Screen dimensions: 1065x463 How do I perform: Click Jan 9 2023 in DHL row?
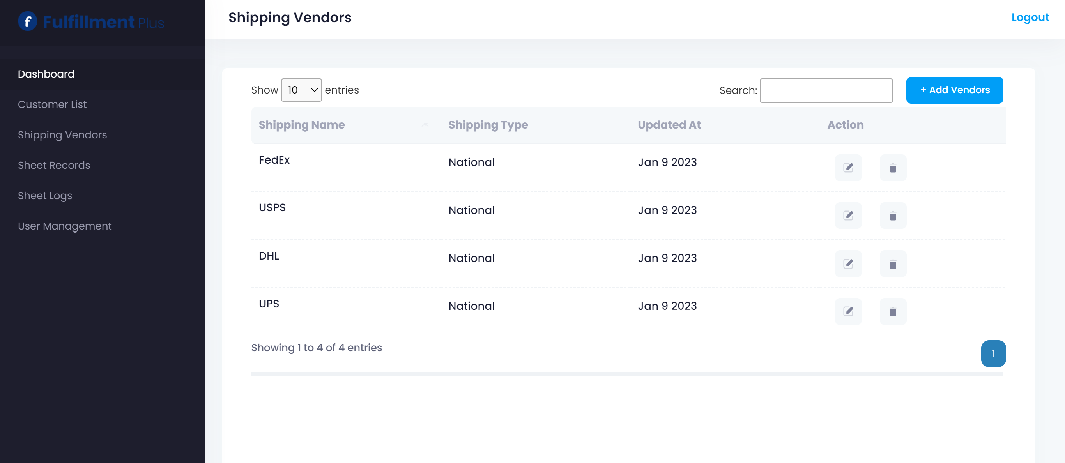tap(667, 258)
